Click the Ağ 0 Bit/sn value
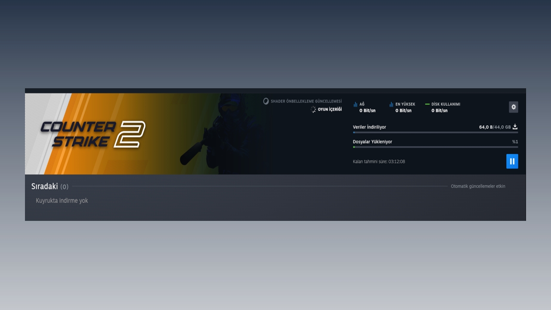This screenshot has width=551, height=310. pos(367,111)
